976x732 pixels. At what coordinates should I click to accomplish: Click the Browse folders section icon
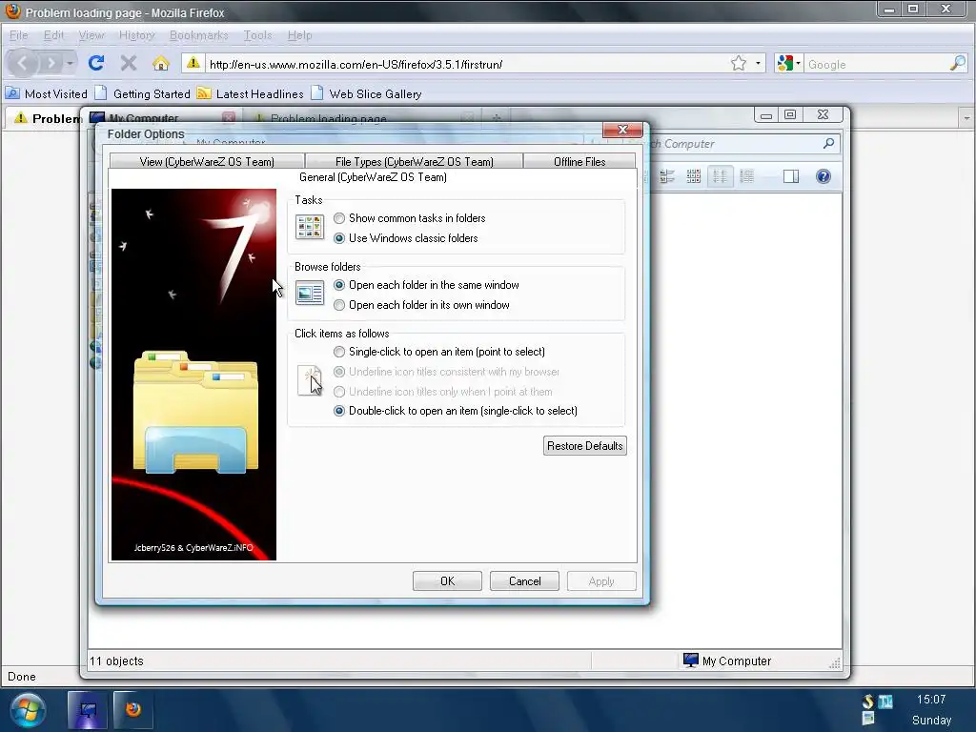click(x=310, y=294)
